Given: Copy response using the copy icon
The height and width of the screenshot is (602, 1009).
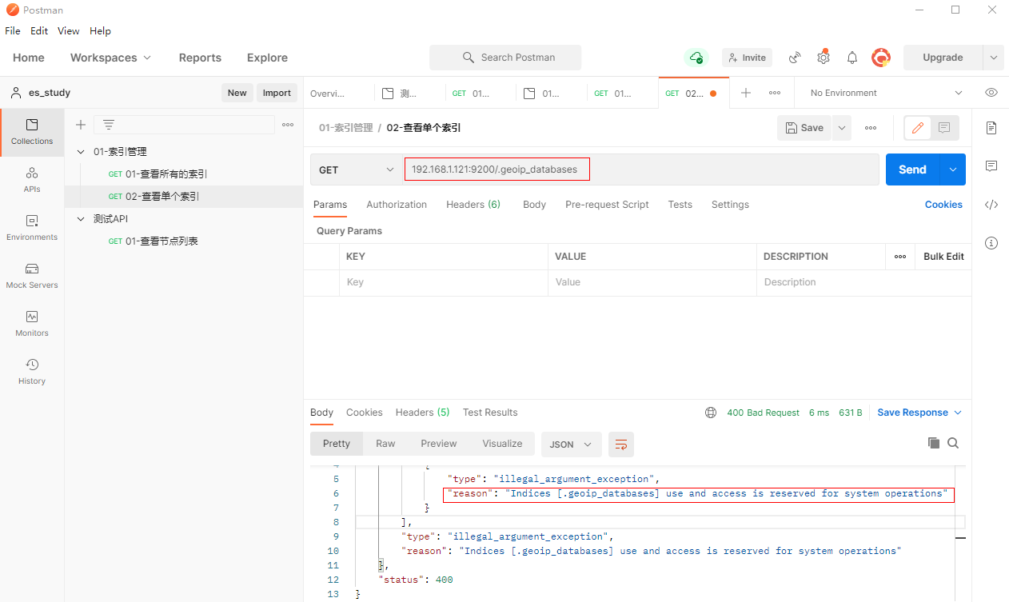Looking at the screenshot, I should click(x=933, y=443).
